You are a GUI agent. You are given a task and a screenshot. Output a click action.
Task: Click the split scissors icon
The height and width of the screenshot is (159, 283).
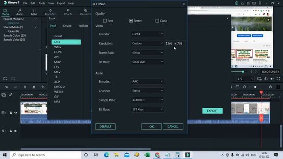tap(34, 87)
